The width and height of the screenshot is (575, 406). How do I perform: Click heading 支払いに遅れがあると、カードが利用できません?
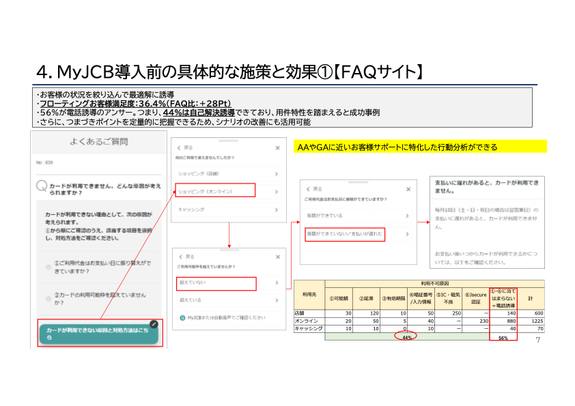point(487,186)
